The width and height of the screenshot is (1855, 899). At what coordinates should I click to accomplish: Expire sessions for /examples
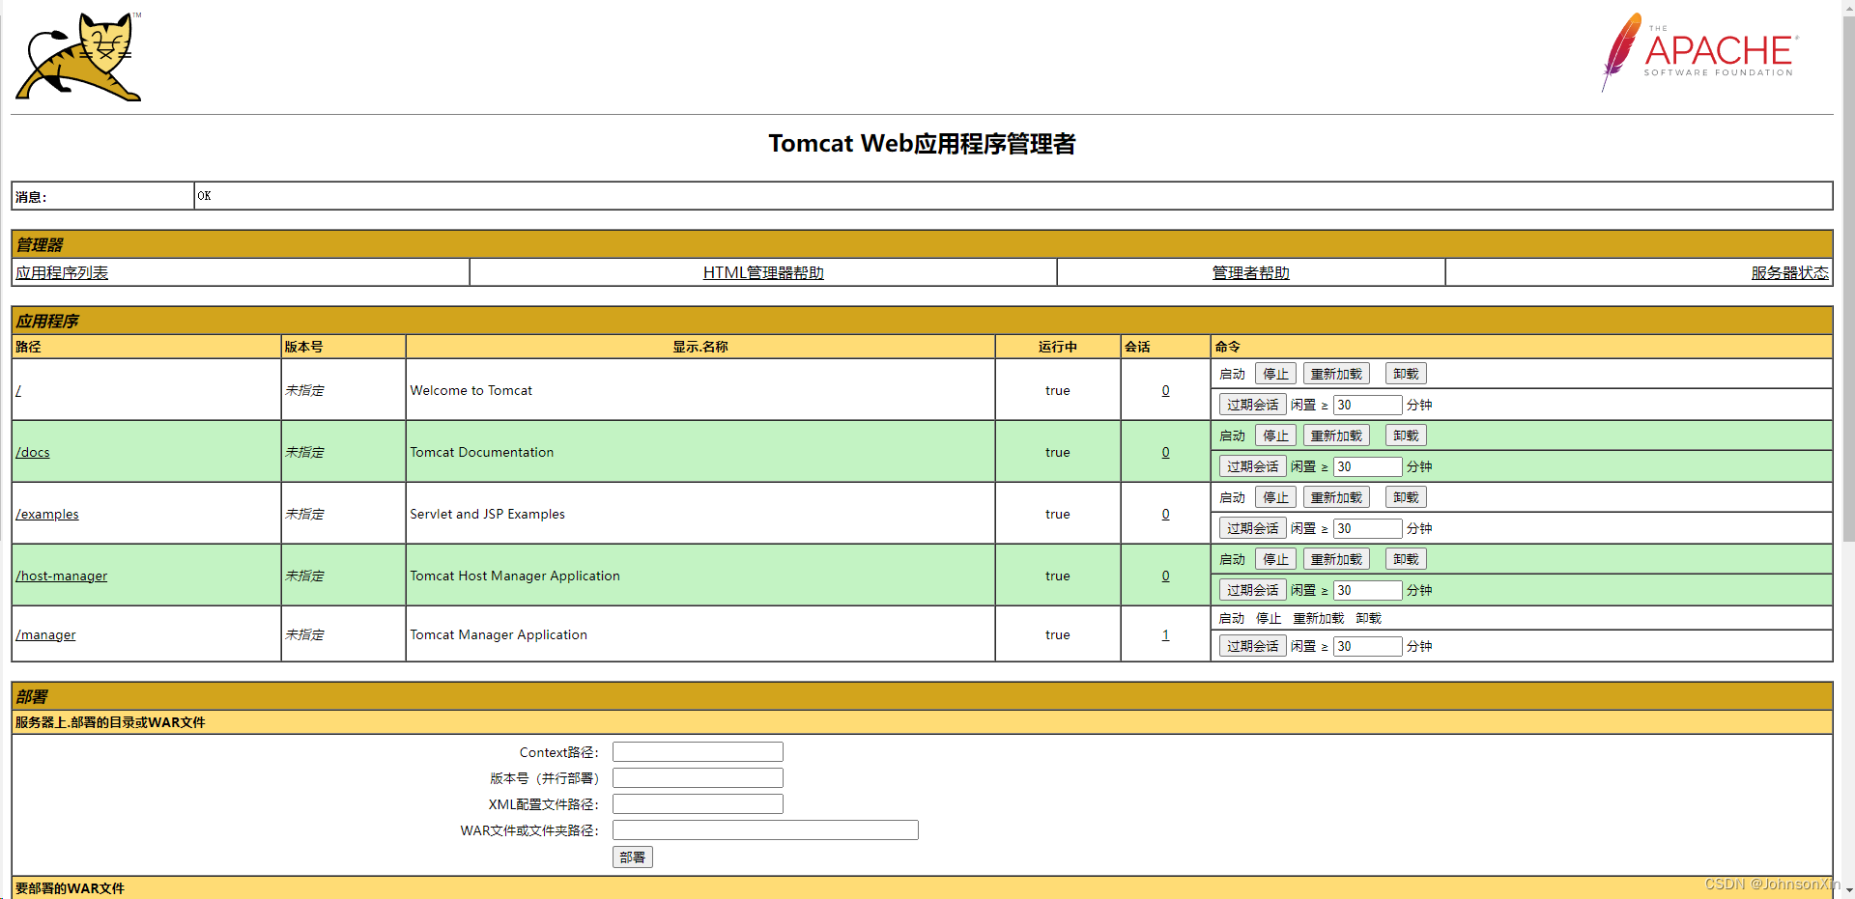tap(1252, 528)
